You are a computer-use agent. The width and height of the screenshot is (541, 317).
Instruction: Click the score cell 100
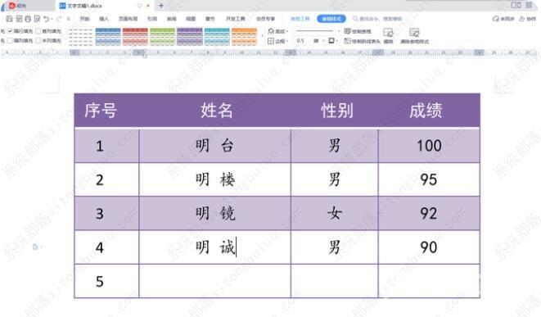pos(429,146)
